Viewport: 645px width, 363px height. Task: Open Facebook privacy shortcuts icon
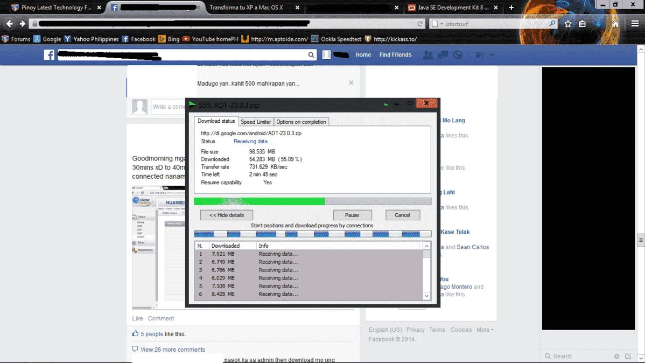tap(480, 55)
